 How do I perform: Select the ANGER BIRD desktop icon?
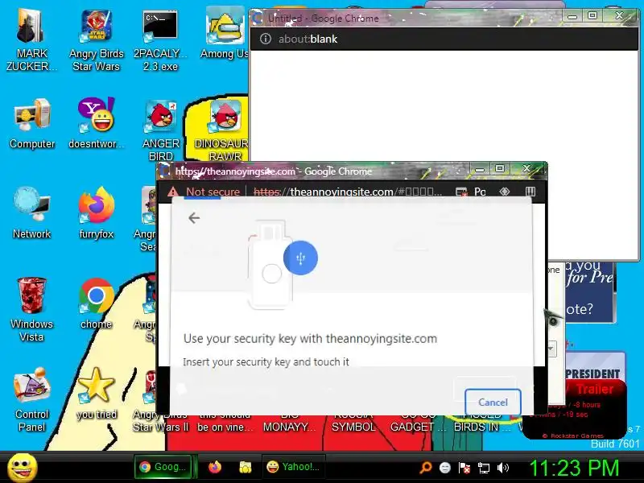(x=160, y=130)
